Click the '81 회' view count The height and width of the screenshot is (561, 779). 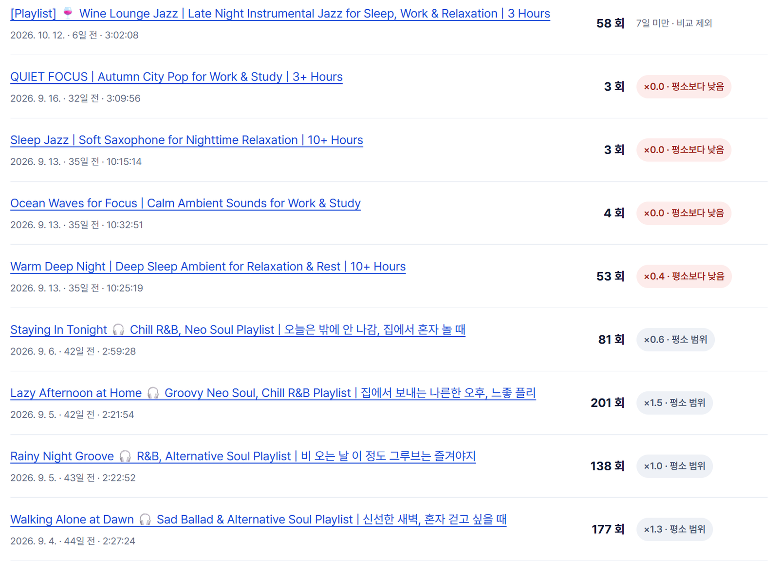(x=611, y=340)
